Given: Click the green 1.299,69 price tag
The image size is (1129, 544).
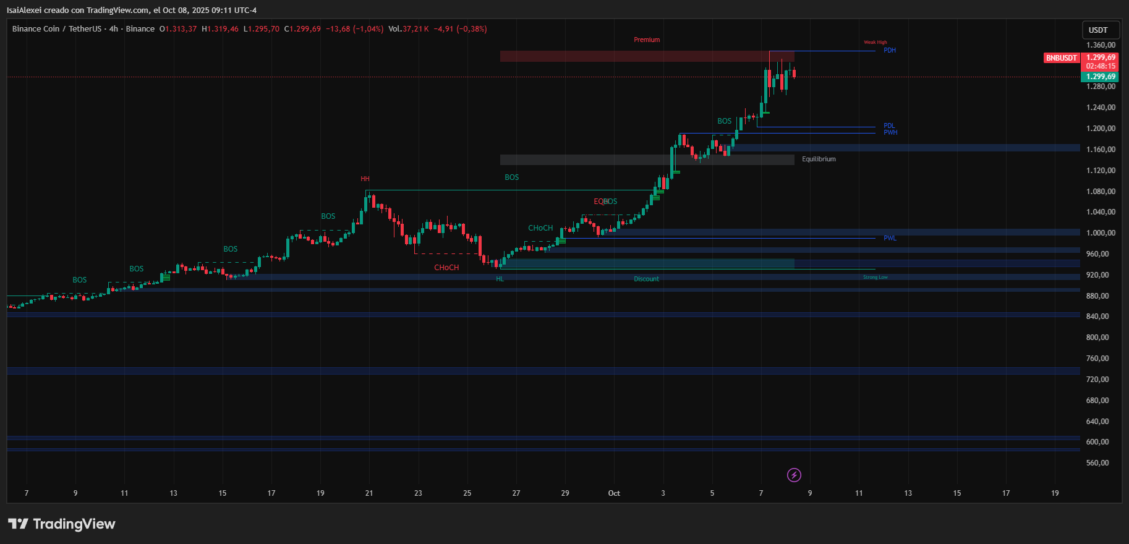Looking at the screenshot, I should click(x=1101, y=77).
